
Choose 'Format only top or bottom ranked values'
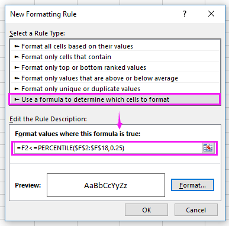[x=115, y=67]
